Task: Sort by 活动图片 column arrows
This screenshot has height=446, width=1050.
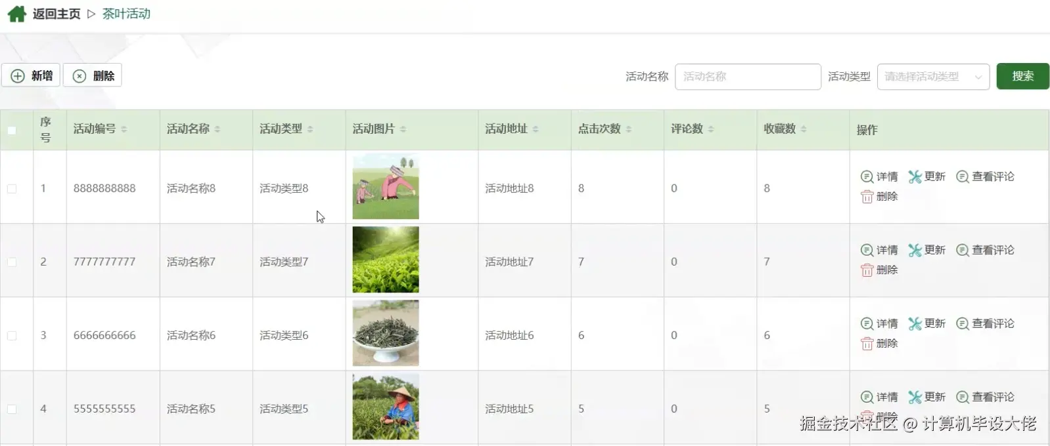Action: click(x=403, y=129)
